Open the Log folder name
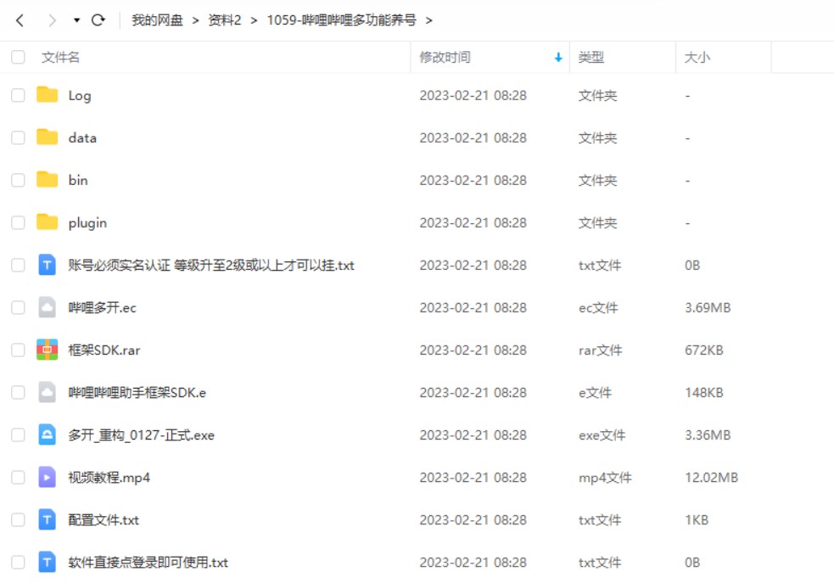 [80, 96]
